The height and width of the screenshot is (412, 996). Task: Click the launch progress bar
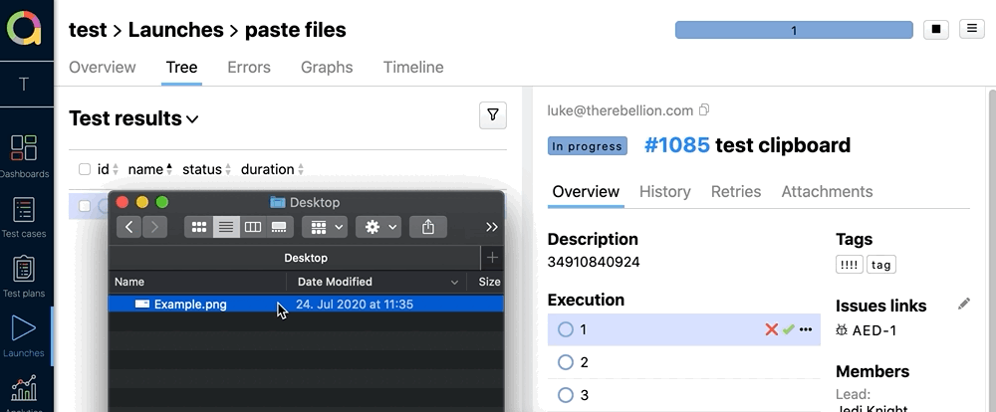tap(794, 31)
